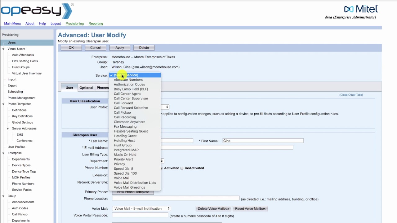Choose Call Forward Selective service
This screenshot has height=223, width=397.
pos(135,108)
